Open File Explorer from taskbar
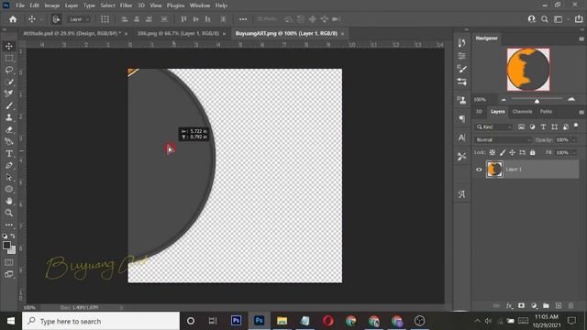Viewport: 587px width, 330px height. pyautogui.click(x=282, y=321)
